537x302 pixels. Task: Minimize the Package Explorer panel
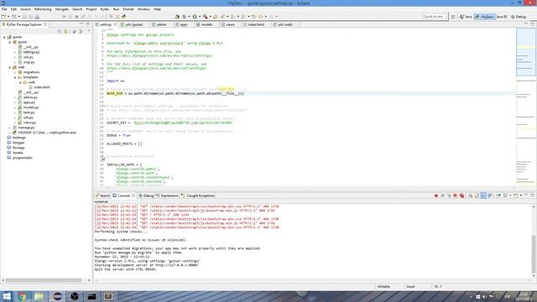[81, 24]
